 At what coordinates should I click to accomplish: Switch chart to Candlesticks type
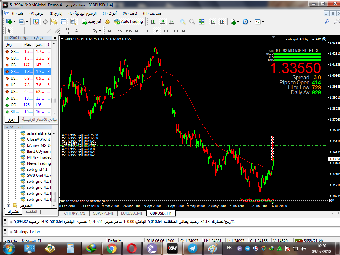coord(162,22)
